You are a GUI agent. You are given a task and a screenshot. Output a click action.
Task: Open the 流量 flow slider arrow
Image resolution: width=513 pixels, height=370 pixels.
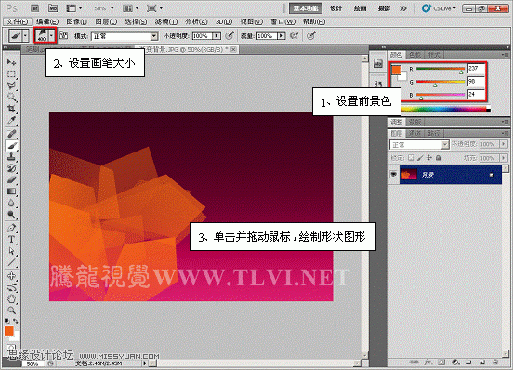coord(281,35)
